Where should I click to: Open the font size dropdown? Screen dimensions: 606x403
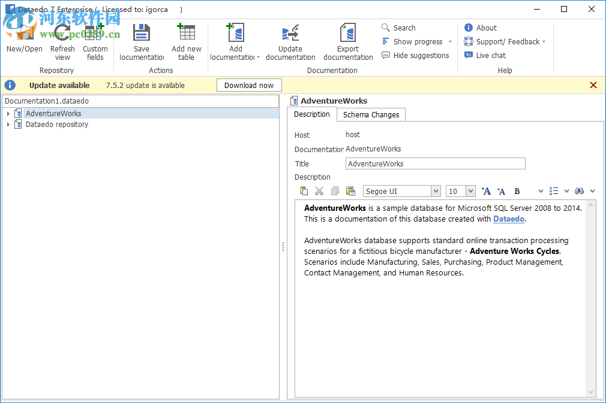pos(470,192)
